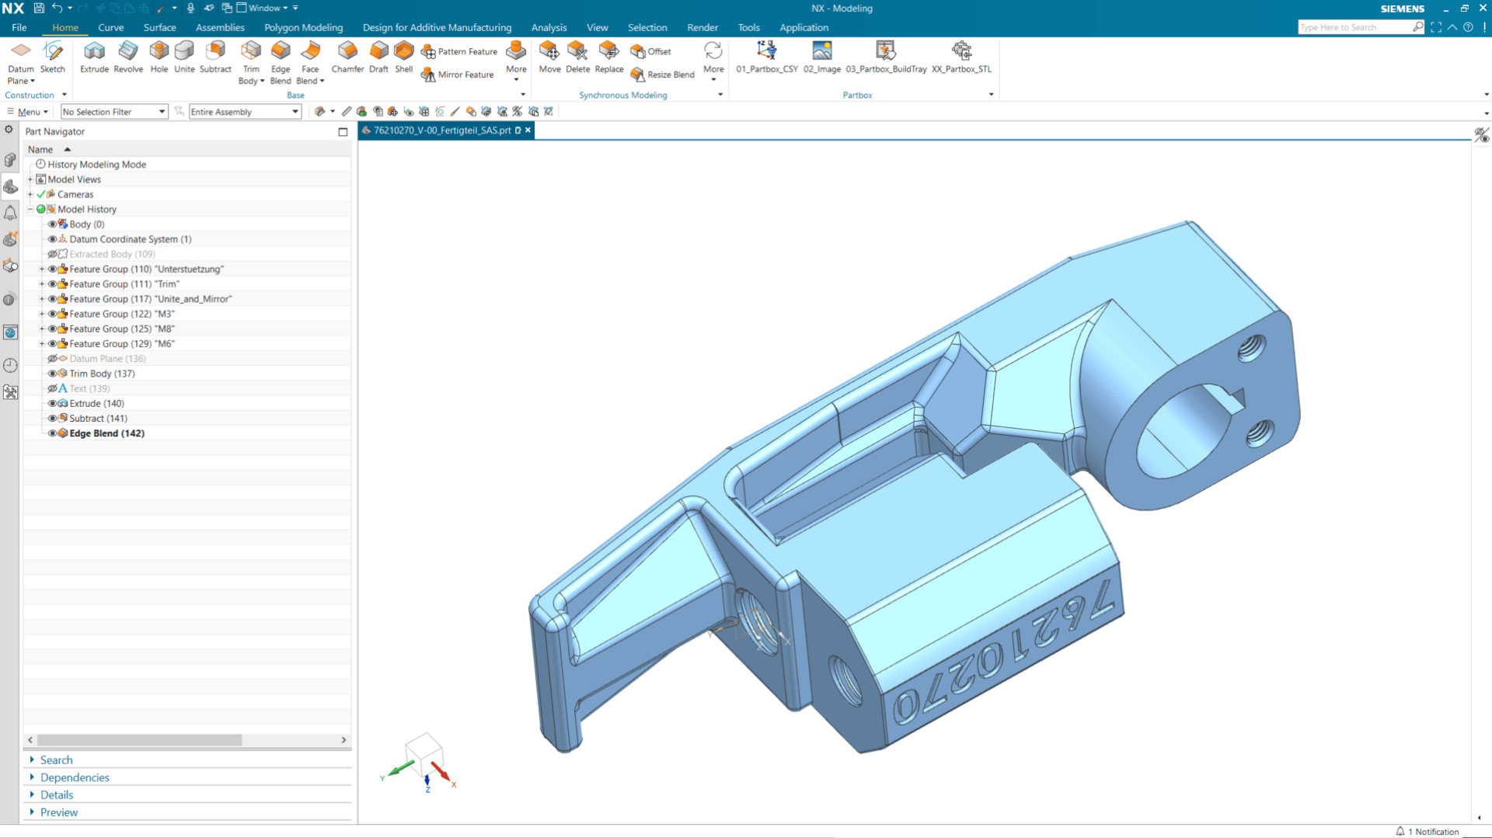
Task: Click the Part Navigator horizontal scrollbar
Action: click(140, 740)
